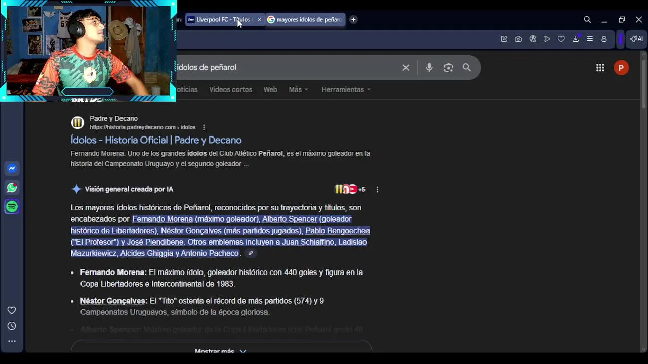Open AI overview three-dots options
This screenshot has width=648, height=364.
pos(377,189)
